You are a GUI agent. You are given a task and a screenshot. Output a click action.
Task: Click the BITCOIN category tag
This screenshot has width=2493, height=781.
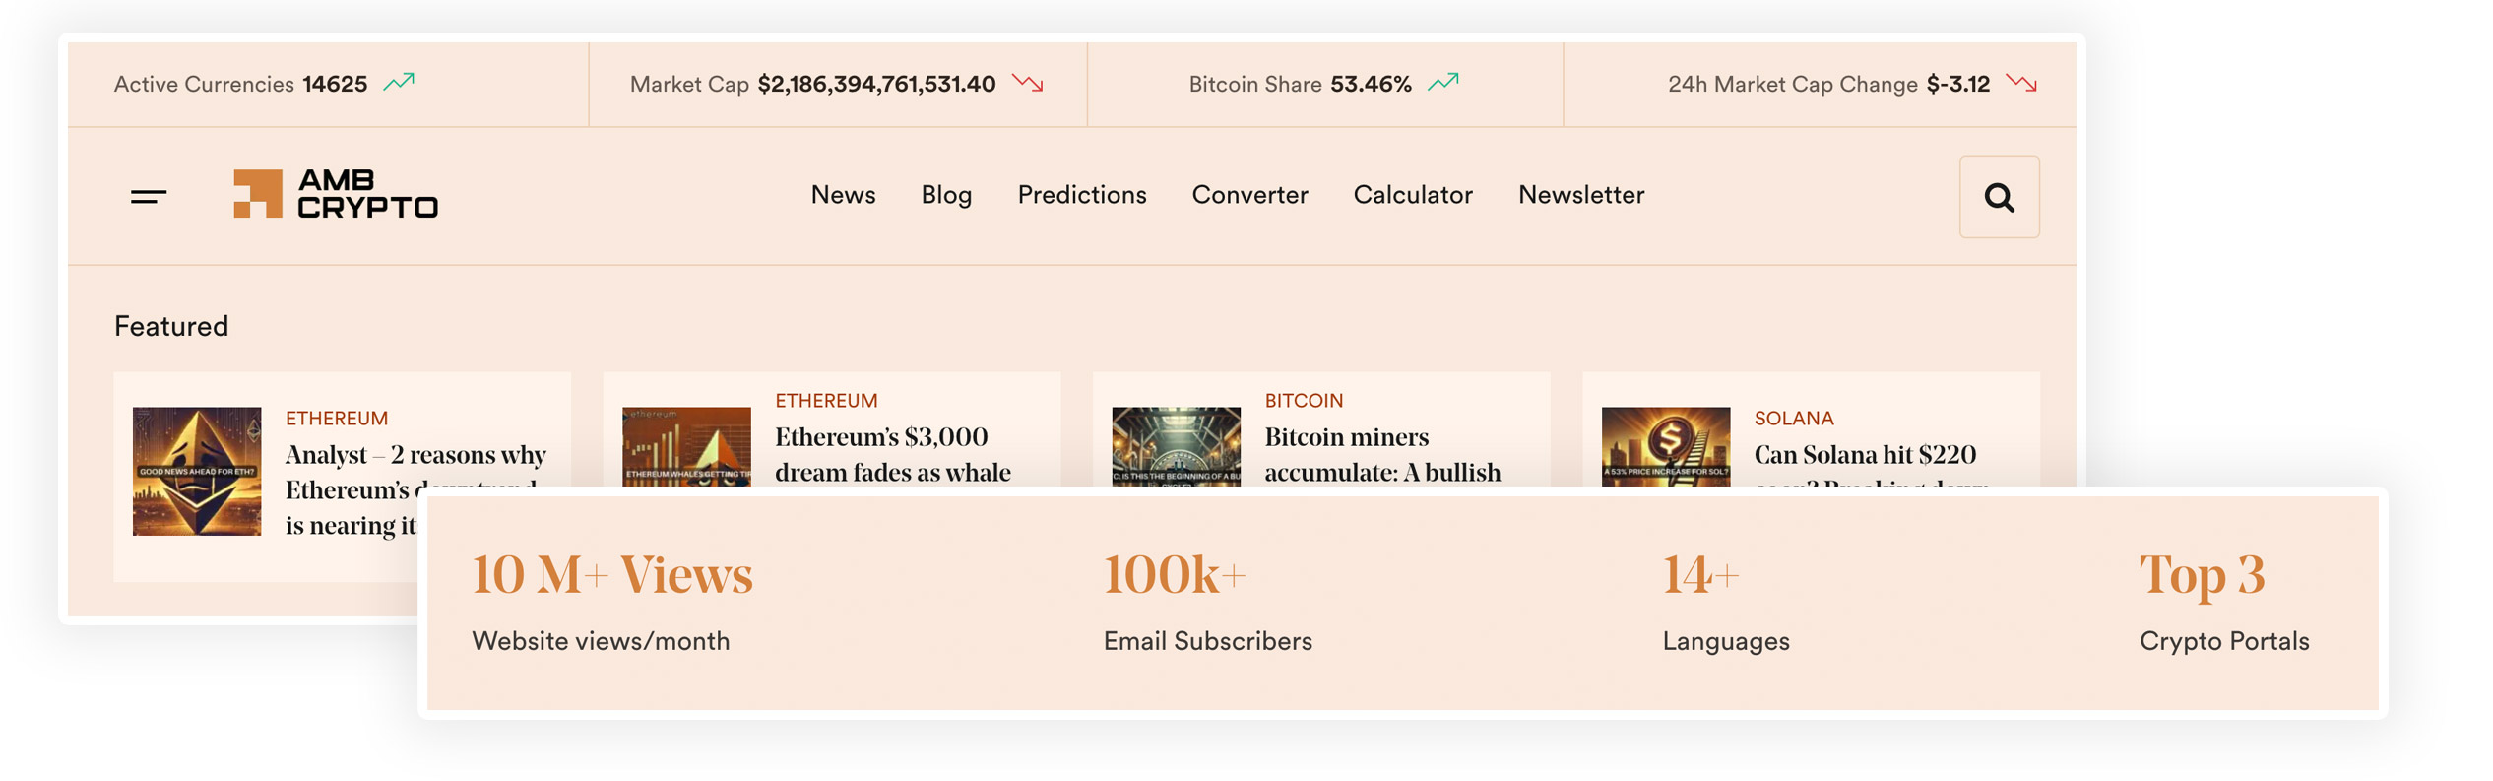click(x=1304, y=401)
